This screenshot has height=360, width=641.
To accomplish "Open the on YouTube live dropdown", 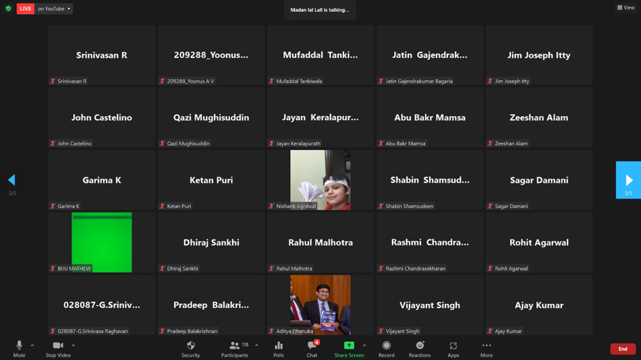I will [54, 9].
